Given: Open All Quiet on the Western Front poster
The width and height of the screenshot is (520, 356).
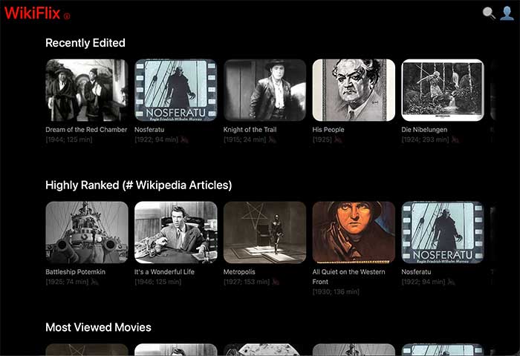Looking at the screenshot, I should tap(354, 232).
